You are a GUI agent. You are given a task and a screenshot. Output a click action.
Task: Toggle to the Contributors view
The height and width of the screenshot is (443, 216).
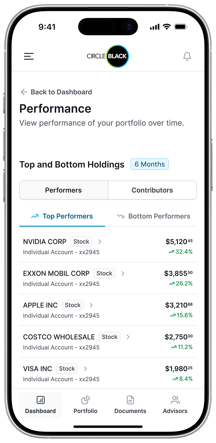[x=152, y=190]
